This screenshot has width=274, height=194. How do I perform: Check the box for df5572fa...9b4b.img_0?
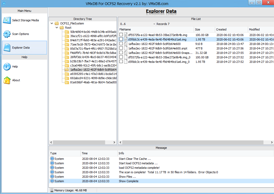pyautogui.click(x=121, y=57)
